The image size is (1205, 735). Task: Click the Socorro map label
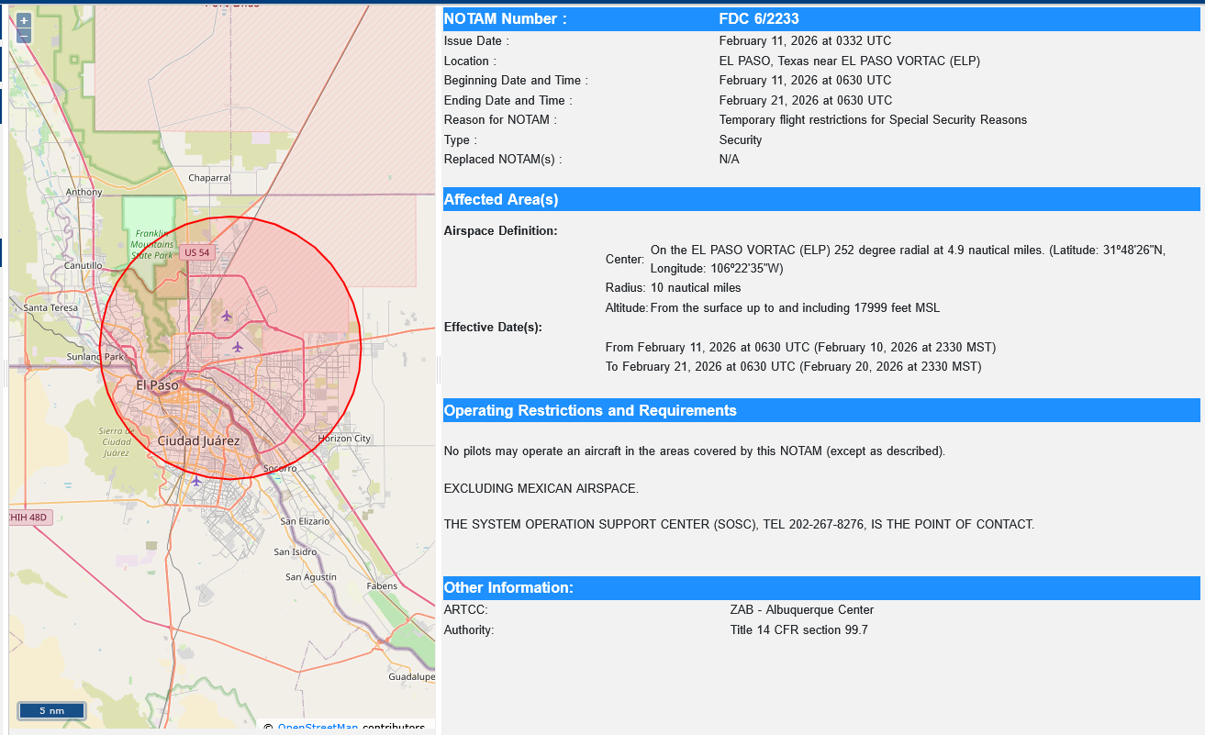pos(280,469)
